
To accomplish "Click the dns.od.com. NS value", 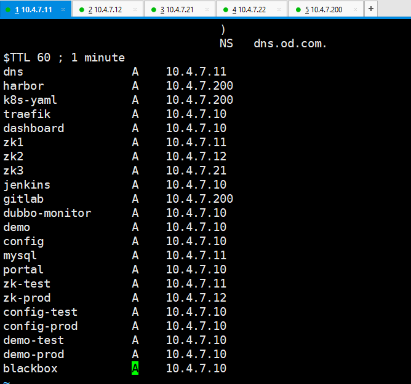I will tap(290, 44).
